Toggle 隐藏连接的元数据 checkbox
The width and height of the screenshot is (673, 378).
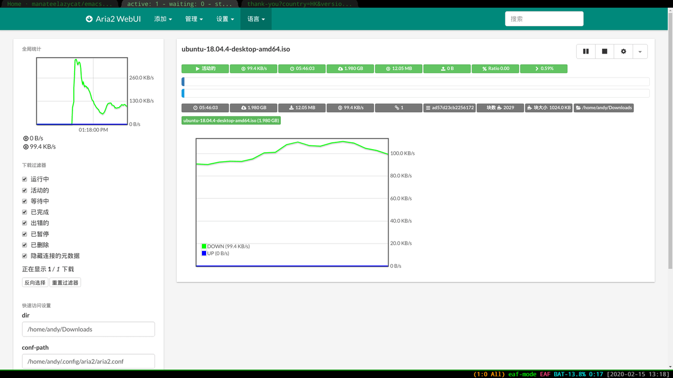click(x=24, y=256)
